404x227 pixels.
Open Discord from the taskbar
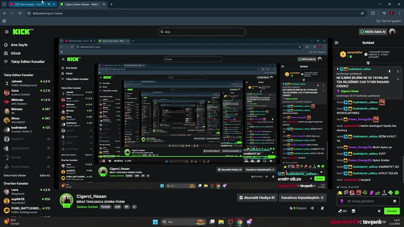tap(249, 222)
